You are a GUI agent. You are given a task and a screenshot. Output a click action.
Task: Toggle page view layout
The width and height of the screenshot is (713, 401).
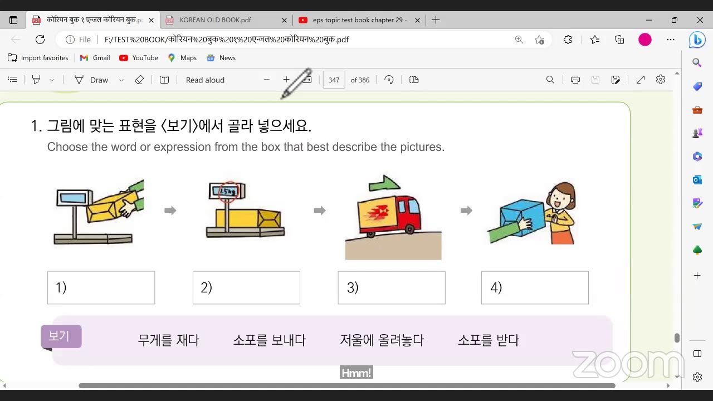click(x=414, y=80)
